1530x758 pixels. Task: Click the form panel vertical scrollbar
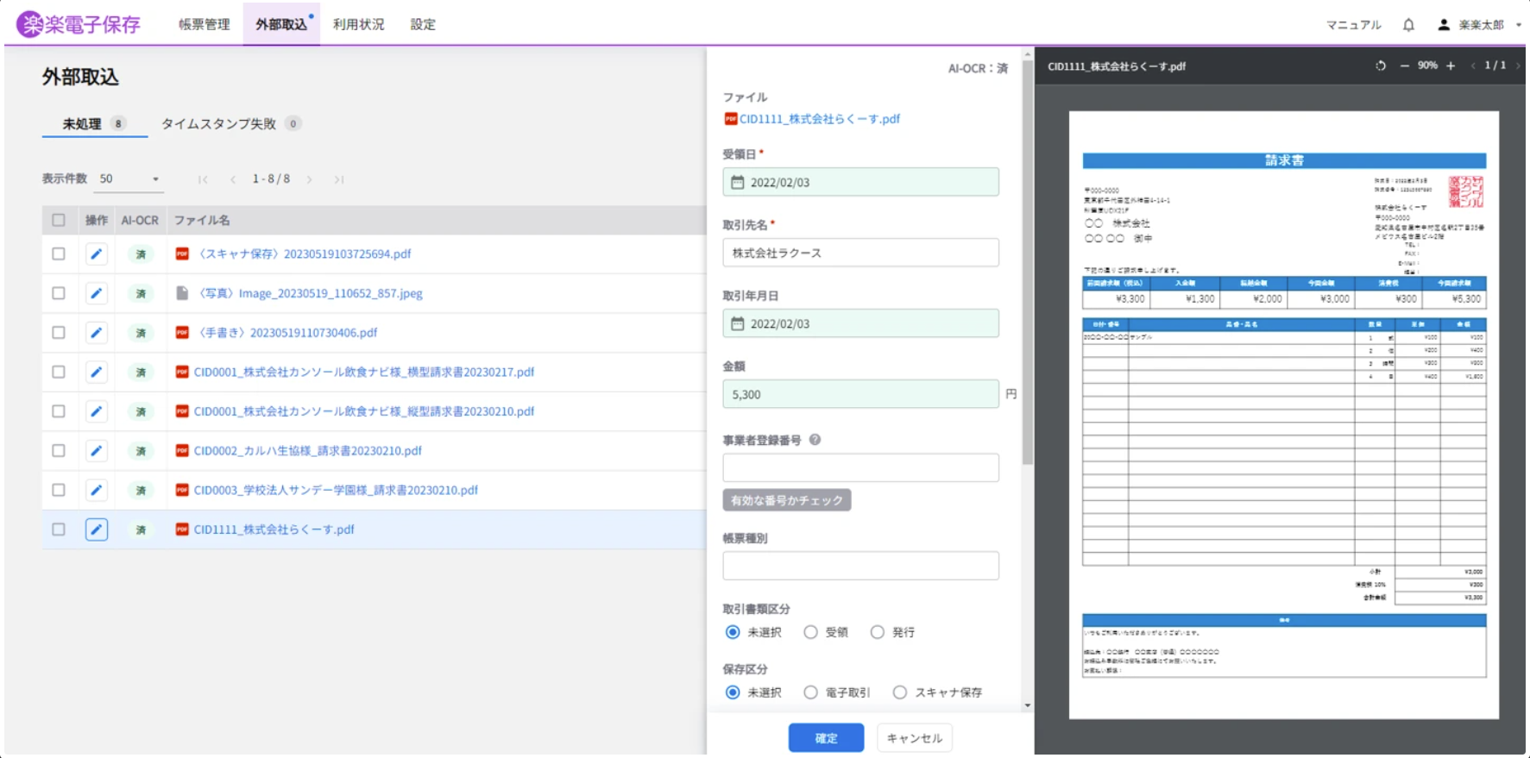(x=1027, y=259)
